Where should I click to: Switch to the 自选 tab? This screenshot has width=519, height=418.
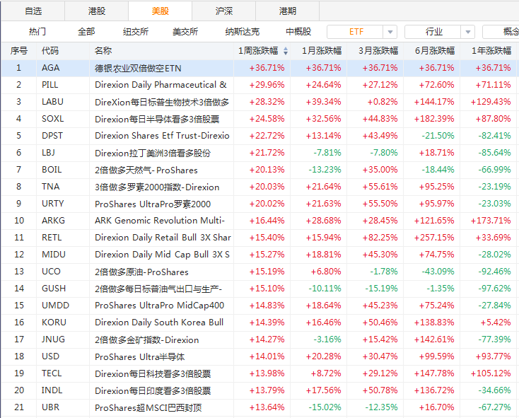pyautogui.click(x=33, y=11)
